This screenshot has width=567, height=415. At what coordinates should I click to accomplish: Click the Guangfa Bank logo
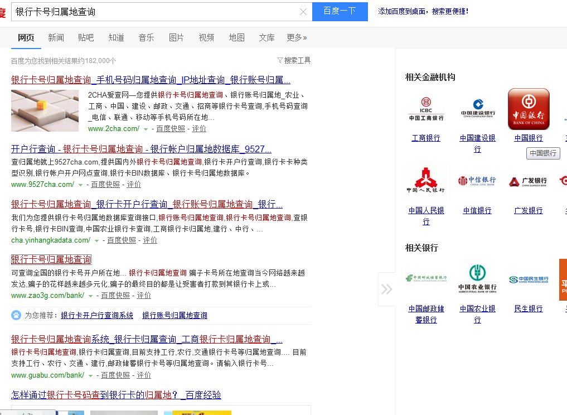tap(529, 181)
